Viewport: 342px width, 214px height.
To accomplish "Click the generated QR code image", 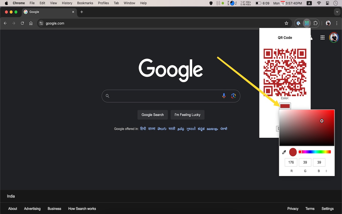I will pos(285,72).
